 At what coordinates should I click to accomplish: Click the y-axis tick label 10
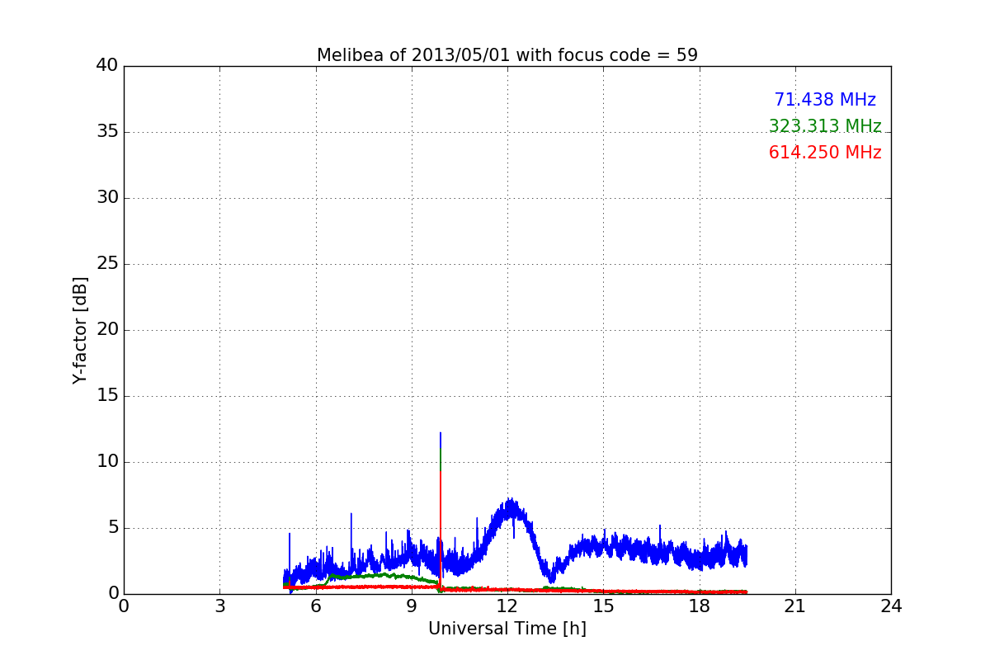pos(107,462)
